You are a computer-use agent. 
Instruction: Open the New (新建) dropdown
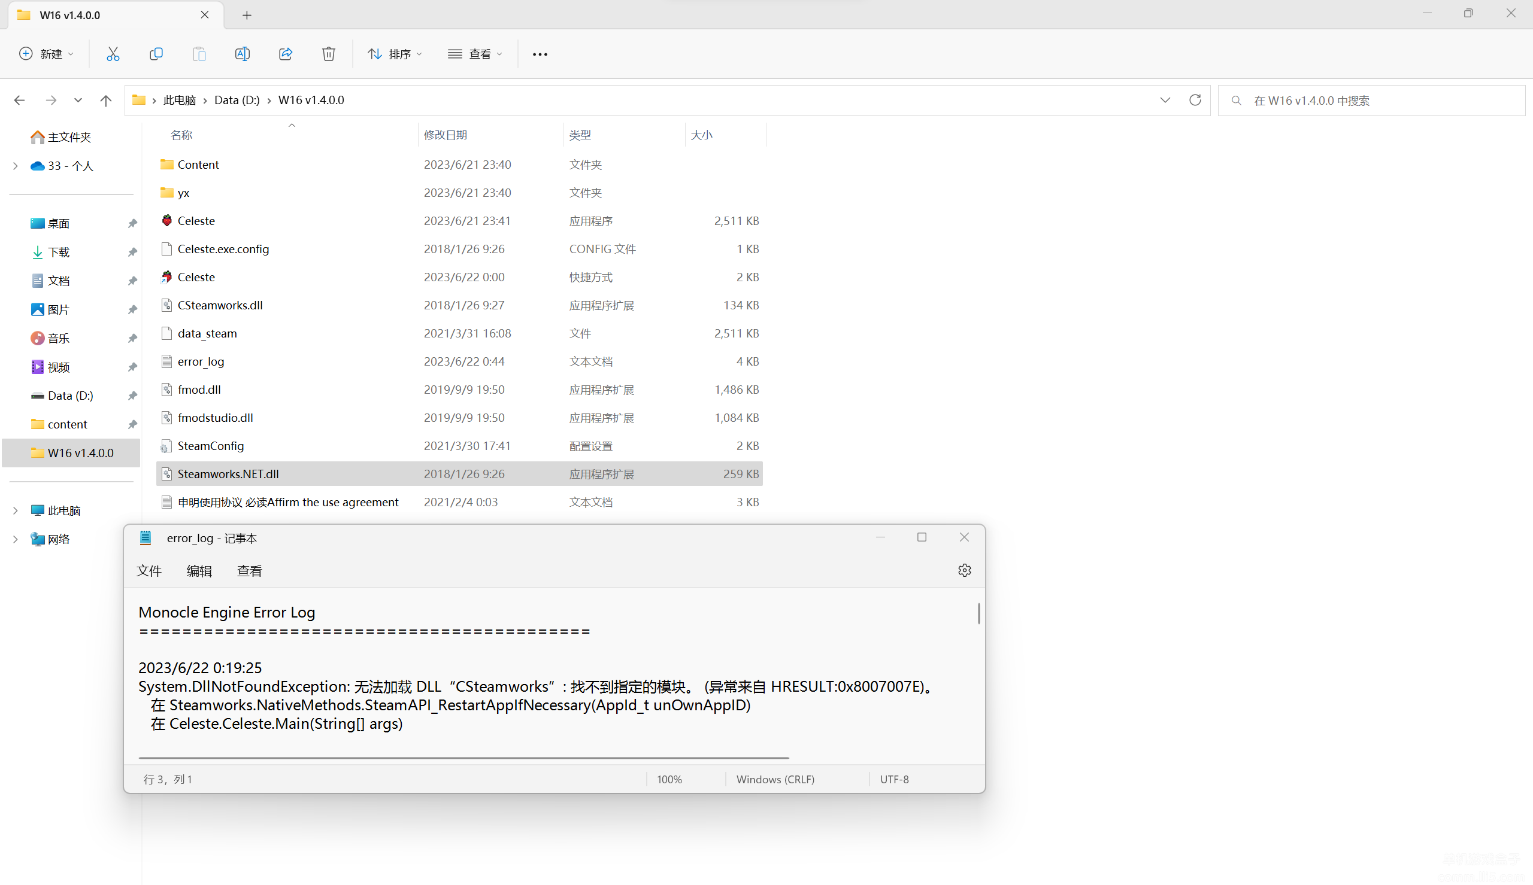tap(46, 54)
